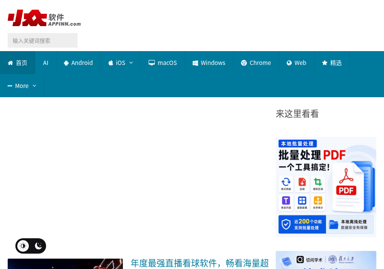This screenshot has width=384, height=269.
Task: Open the macOS category
Action: [x=162, y=63]
